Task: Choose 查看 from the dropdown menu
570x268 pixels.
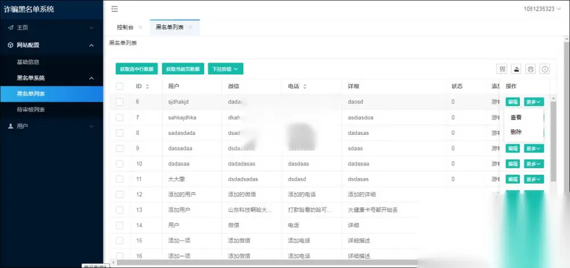Action: point(516,118)
